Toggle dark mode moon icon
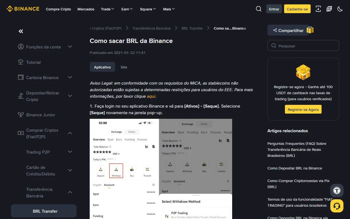The width and height of the screenshot is (350, 219). point(340,9)
